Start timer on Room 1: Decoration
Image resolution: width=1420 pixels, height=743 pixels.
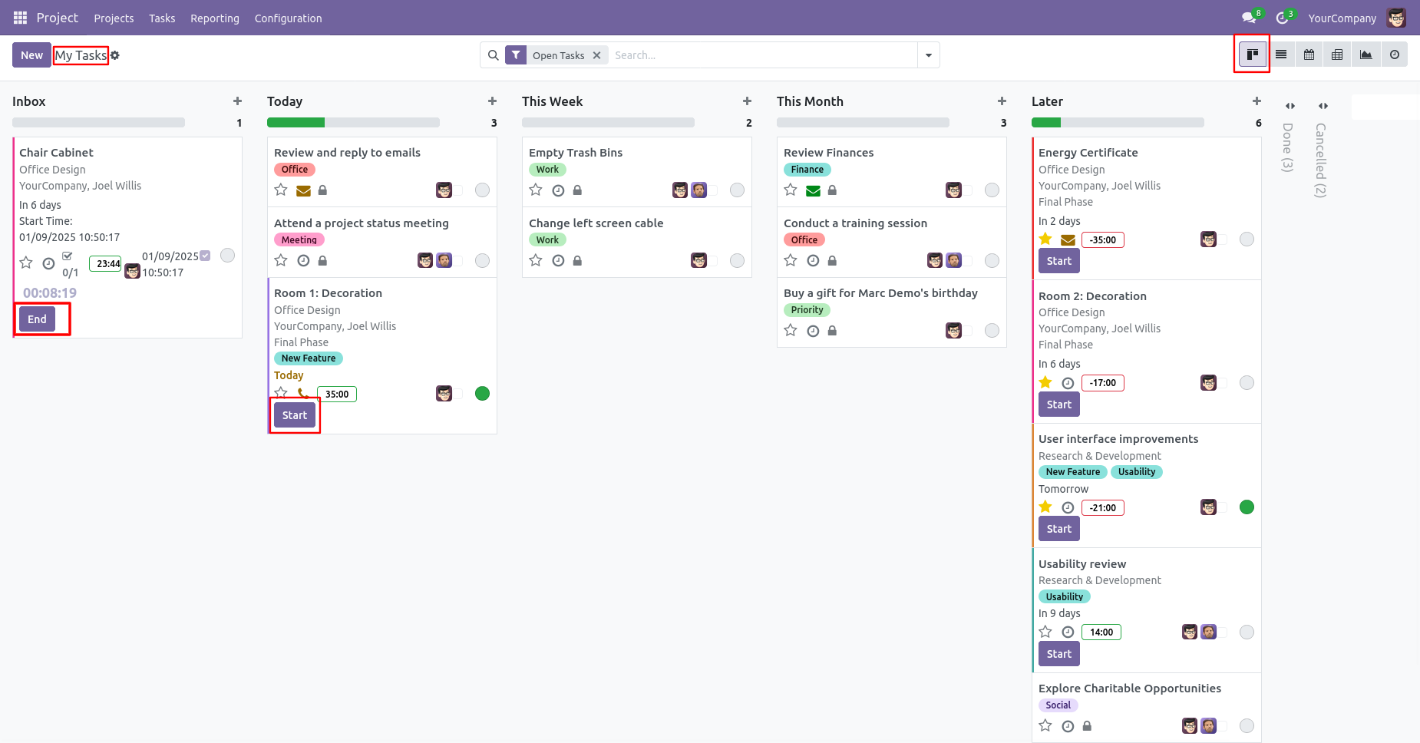[295, 415]
